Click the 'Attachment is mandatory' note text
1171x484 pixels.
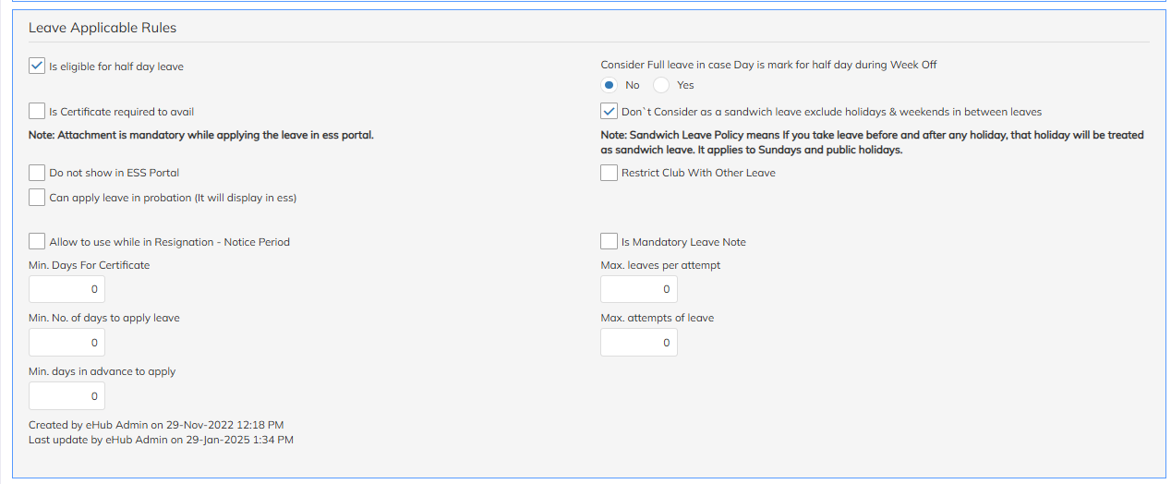201,135
